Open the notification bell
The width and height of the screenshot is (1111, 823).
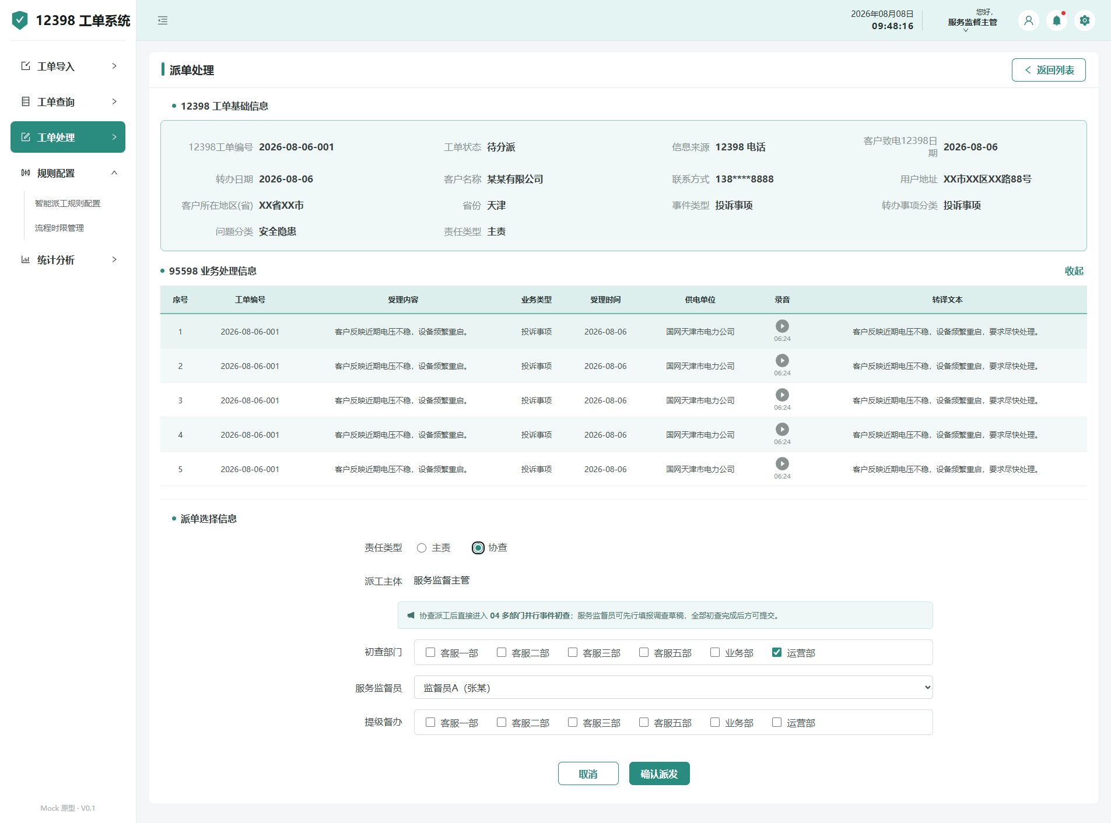[1057, 20]
